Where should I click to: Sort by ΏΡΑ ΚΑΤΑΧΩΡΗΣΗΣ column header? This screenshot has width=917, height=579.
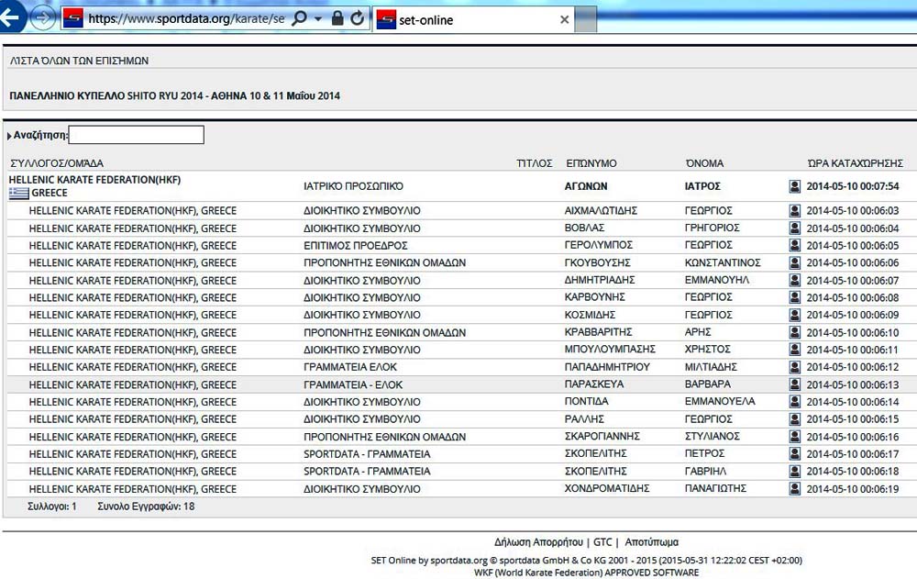pyautogui.click(x=855, y=163)
